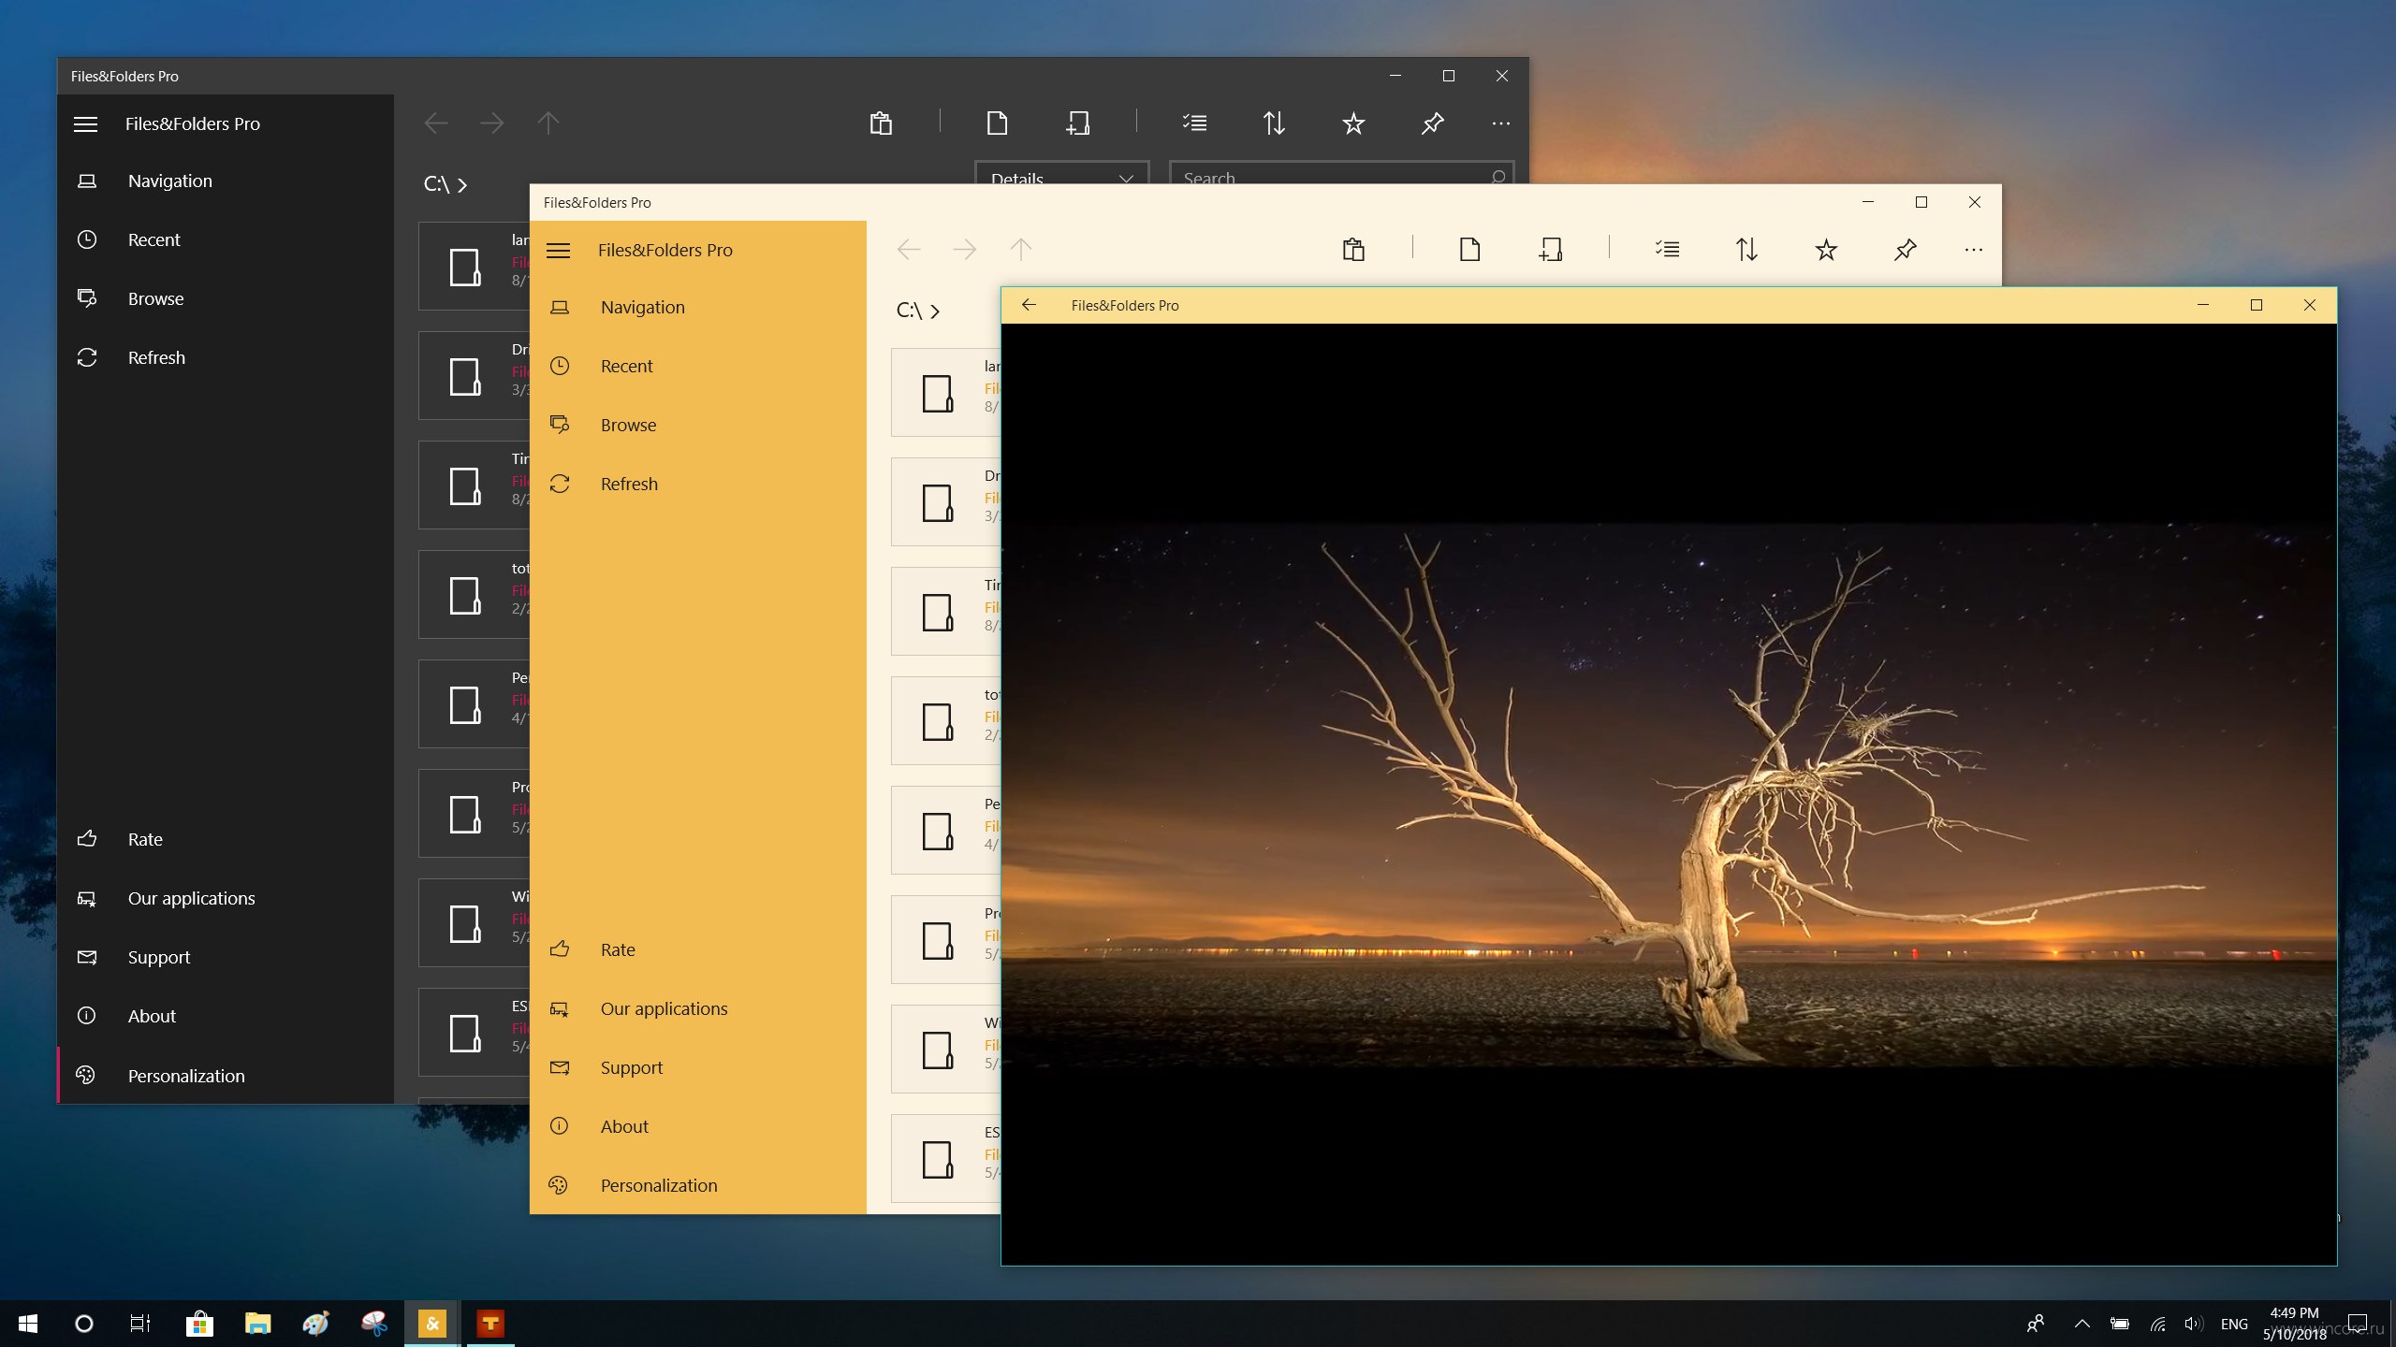Click new folder icon in dark window toolbar
Screen dimensions: 2396x1347
click(1077, 123)
